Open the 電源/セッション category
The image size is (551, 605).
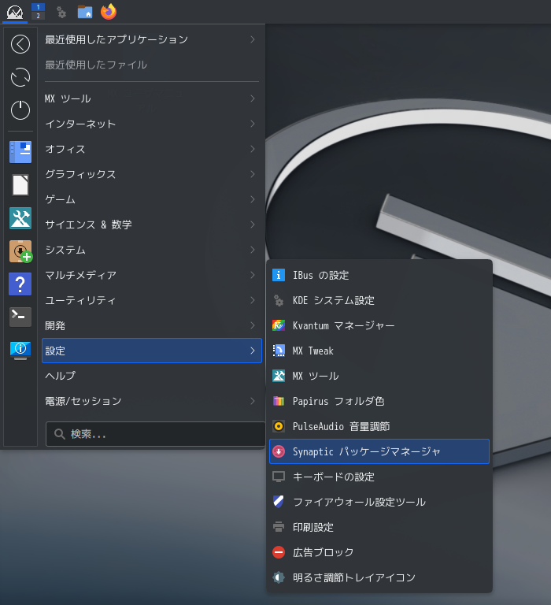152,401
